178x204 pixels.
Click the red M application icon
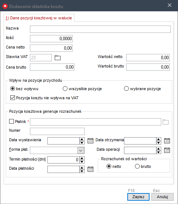pyautogui.click(x=5, y=6)
